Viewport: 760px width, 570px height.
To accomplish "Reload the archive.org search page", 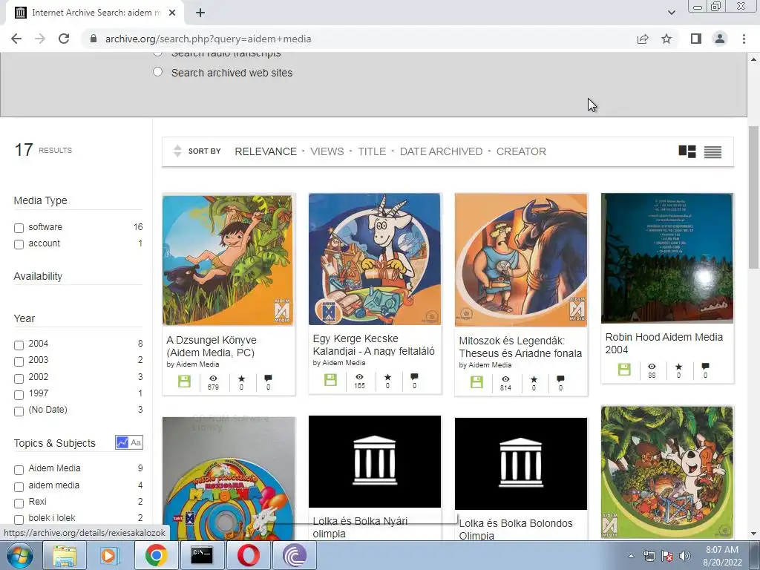I will tap(64, 39).
